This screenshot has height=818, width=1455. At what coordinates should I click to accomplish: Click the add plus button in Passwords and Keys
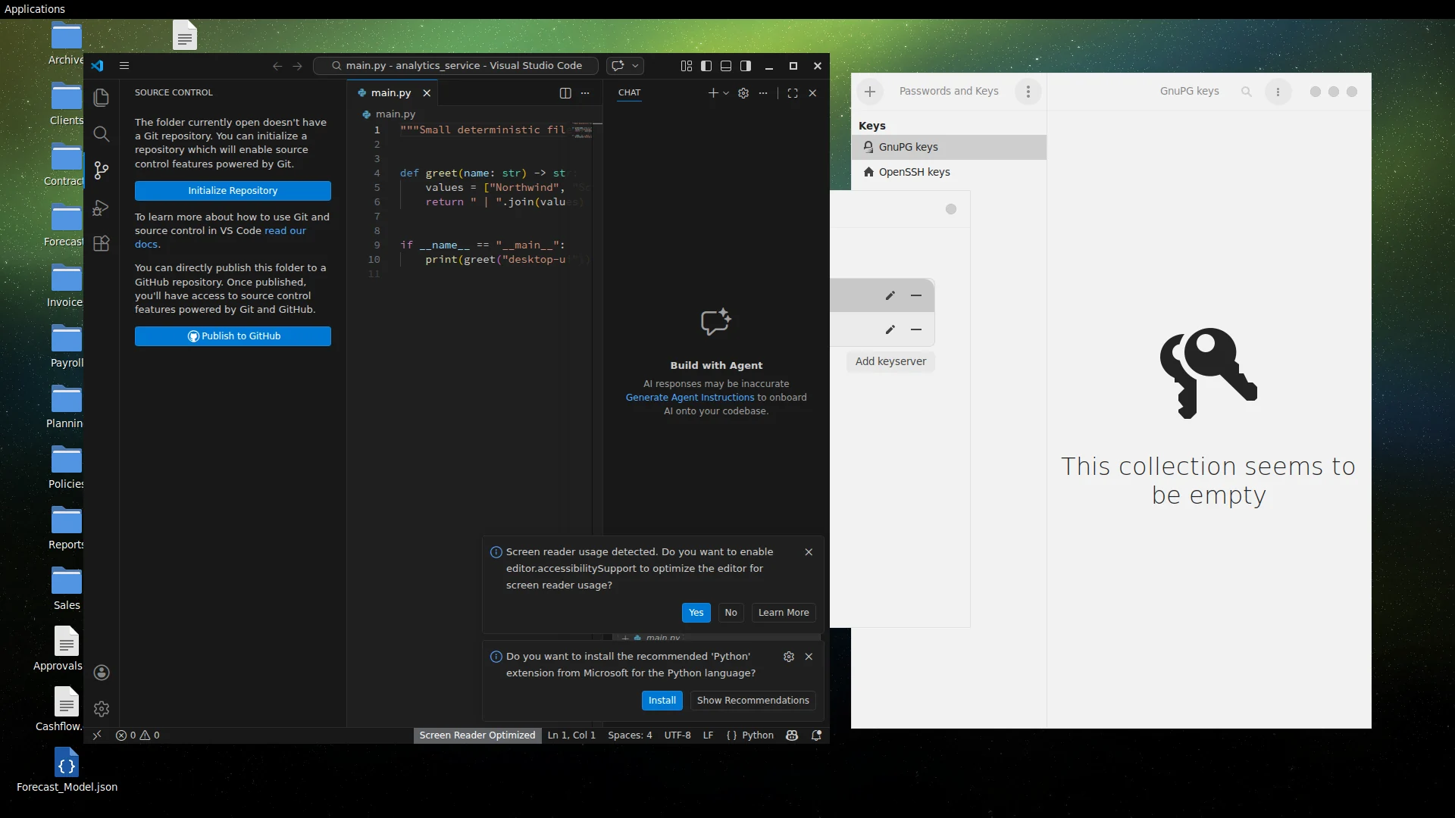870,92
